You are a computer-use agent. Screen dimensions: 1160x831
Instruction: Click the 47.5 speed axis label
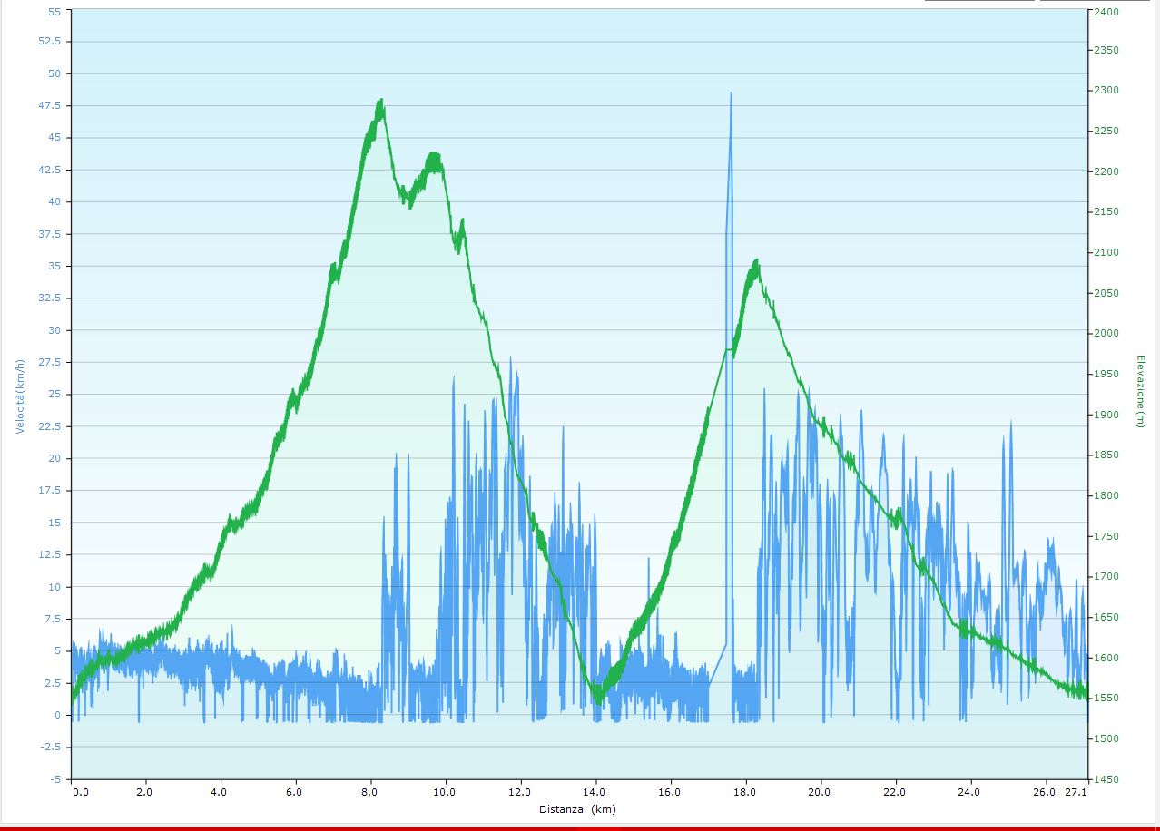(51, 105)
